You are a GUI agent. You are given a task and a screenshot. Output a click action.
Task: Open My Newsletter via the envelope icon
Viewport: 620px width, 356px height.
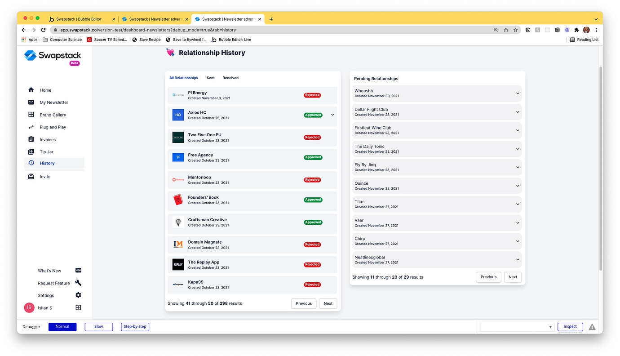(32, 102)
